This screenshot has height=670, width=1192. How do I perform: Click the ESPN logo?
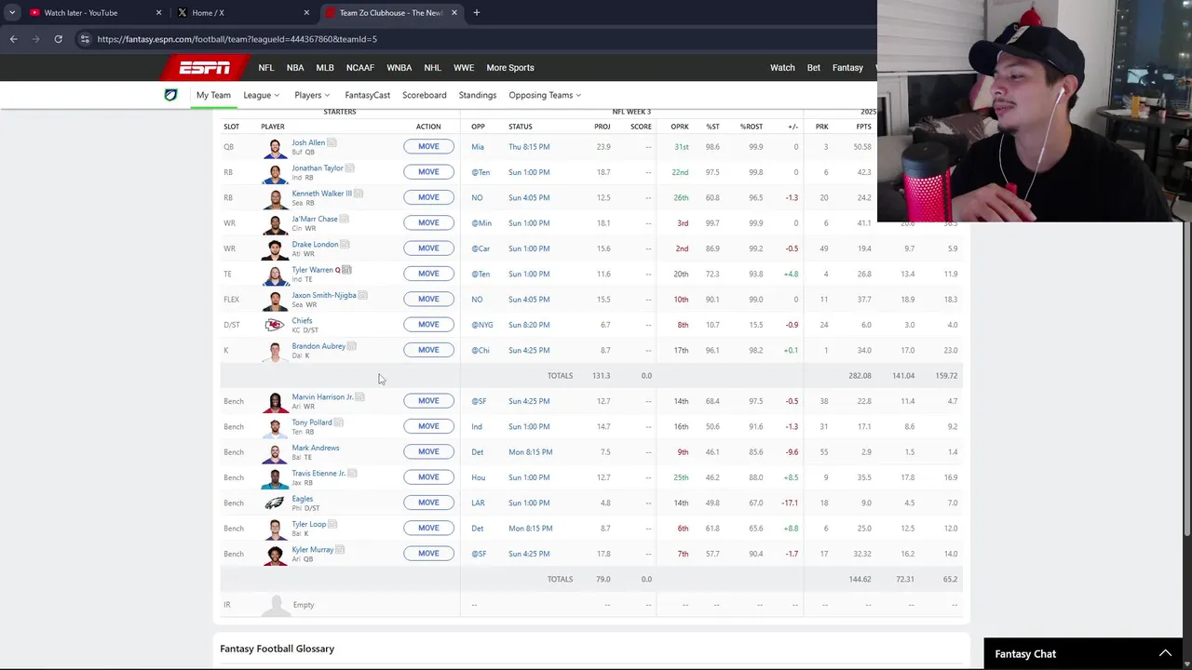[x=205, y=67]
